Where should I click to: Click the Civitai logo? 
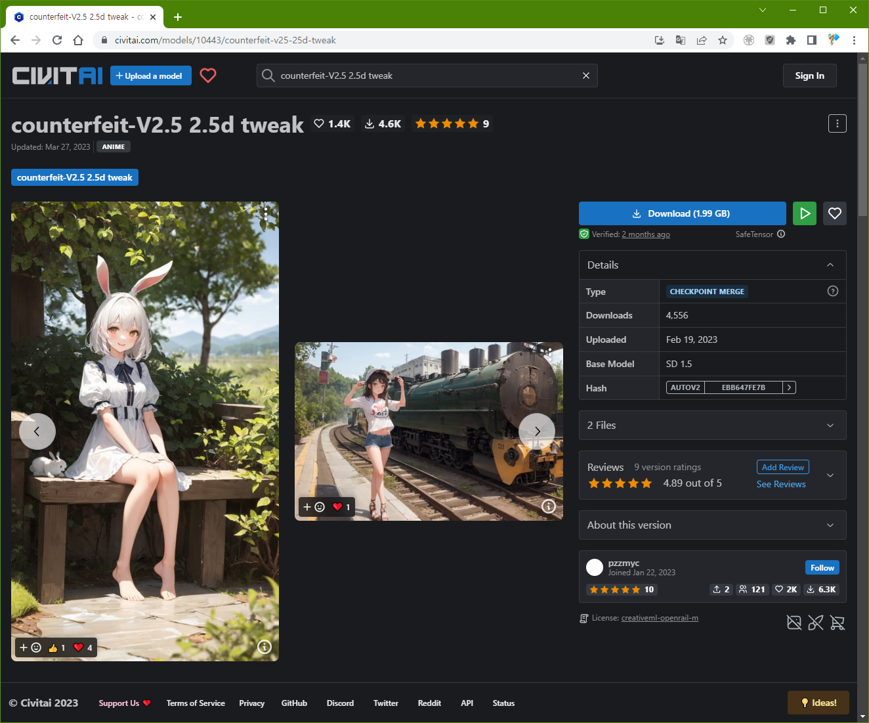(x=58, y=76)
